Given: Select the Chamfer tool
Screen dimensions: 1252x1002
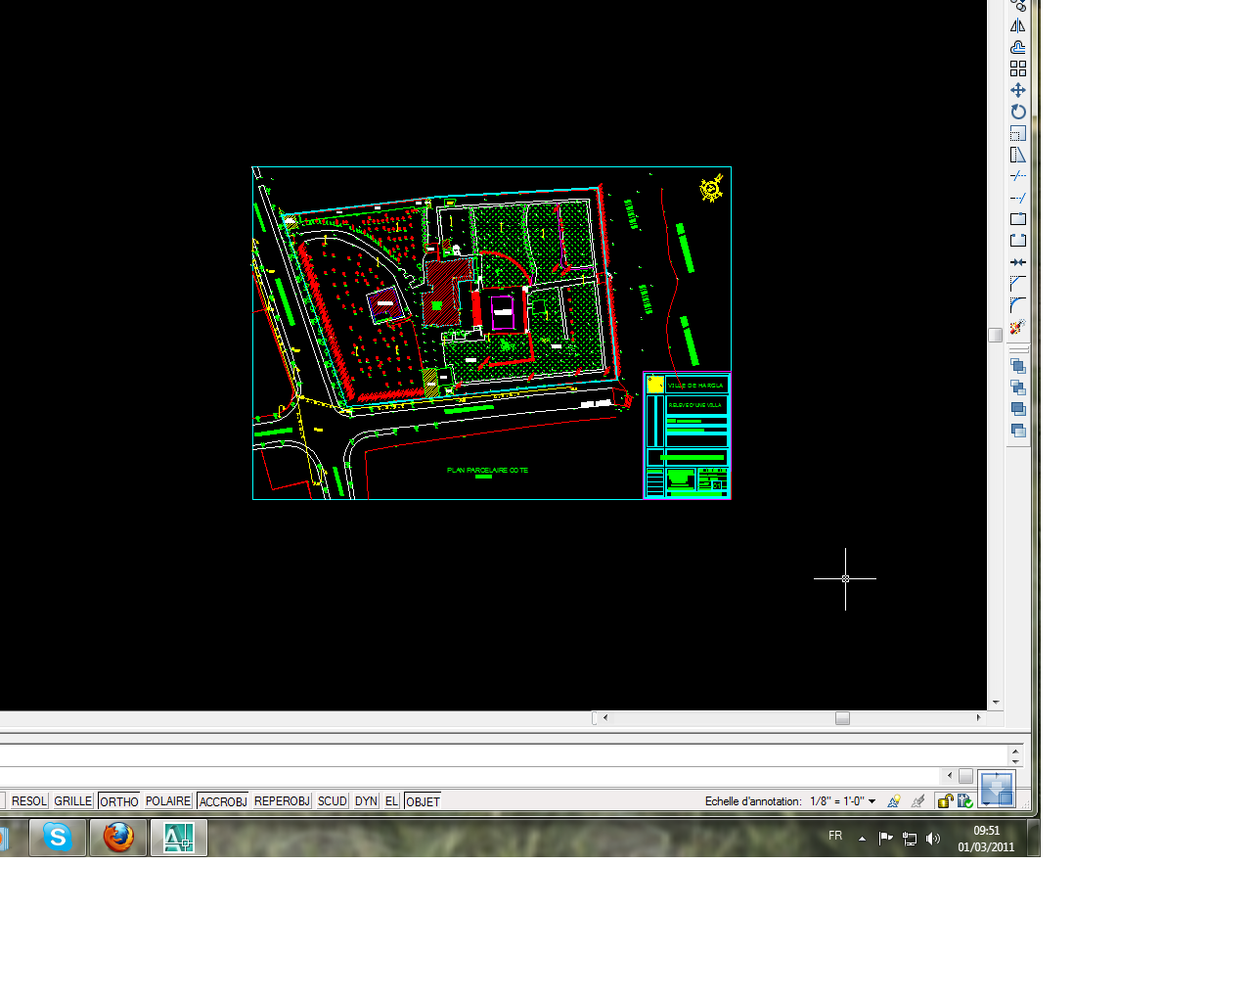Looking at the screenshot, I should [1018, 284].
